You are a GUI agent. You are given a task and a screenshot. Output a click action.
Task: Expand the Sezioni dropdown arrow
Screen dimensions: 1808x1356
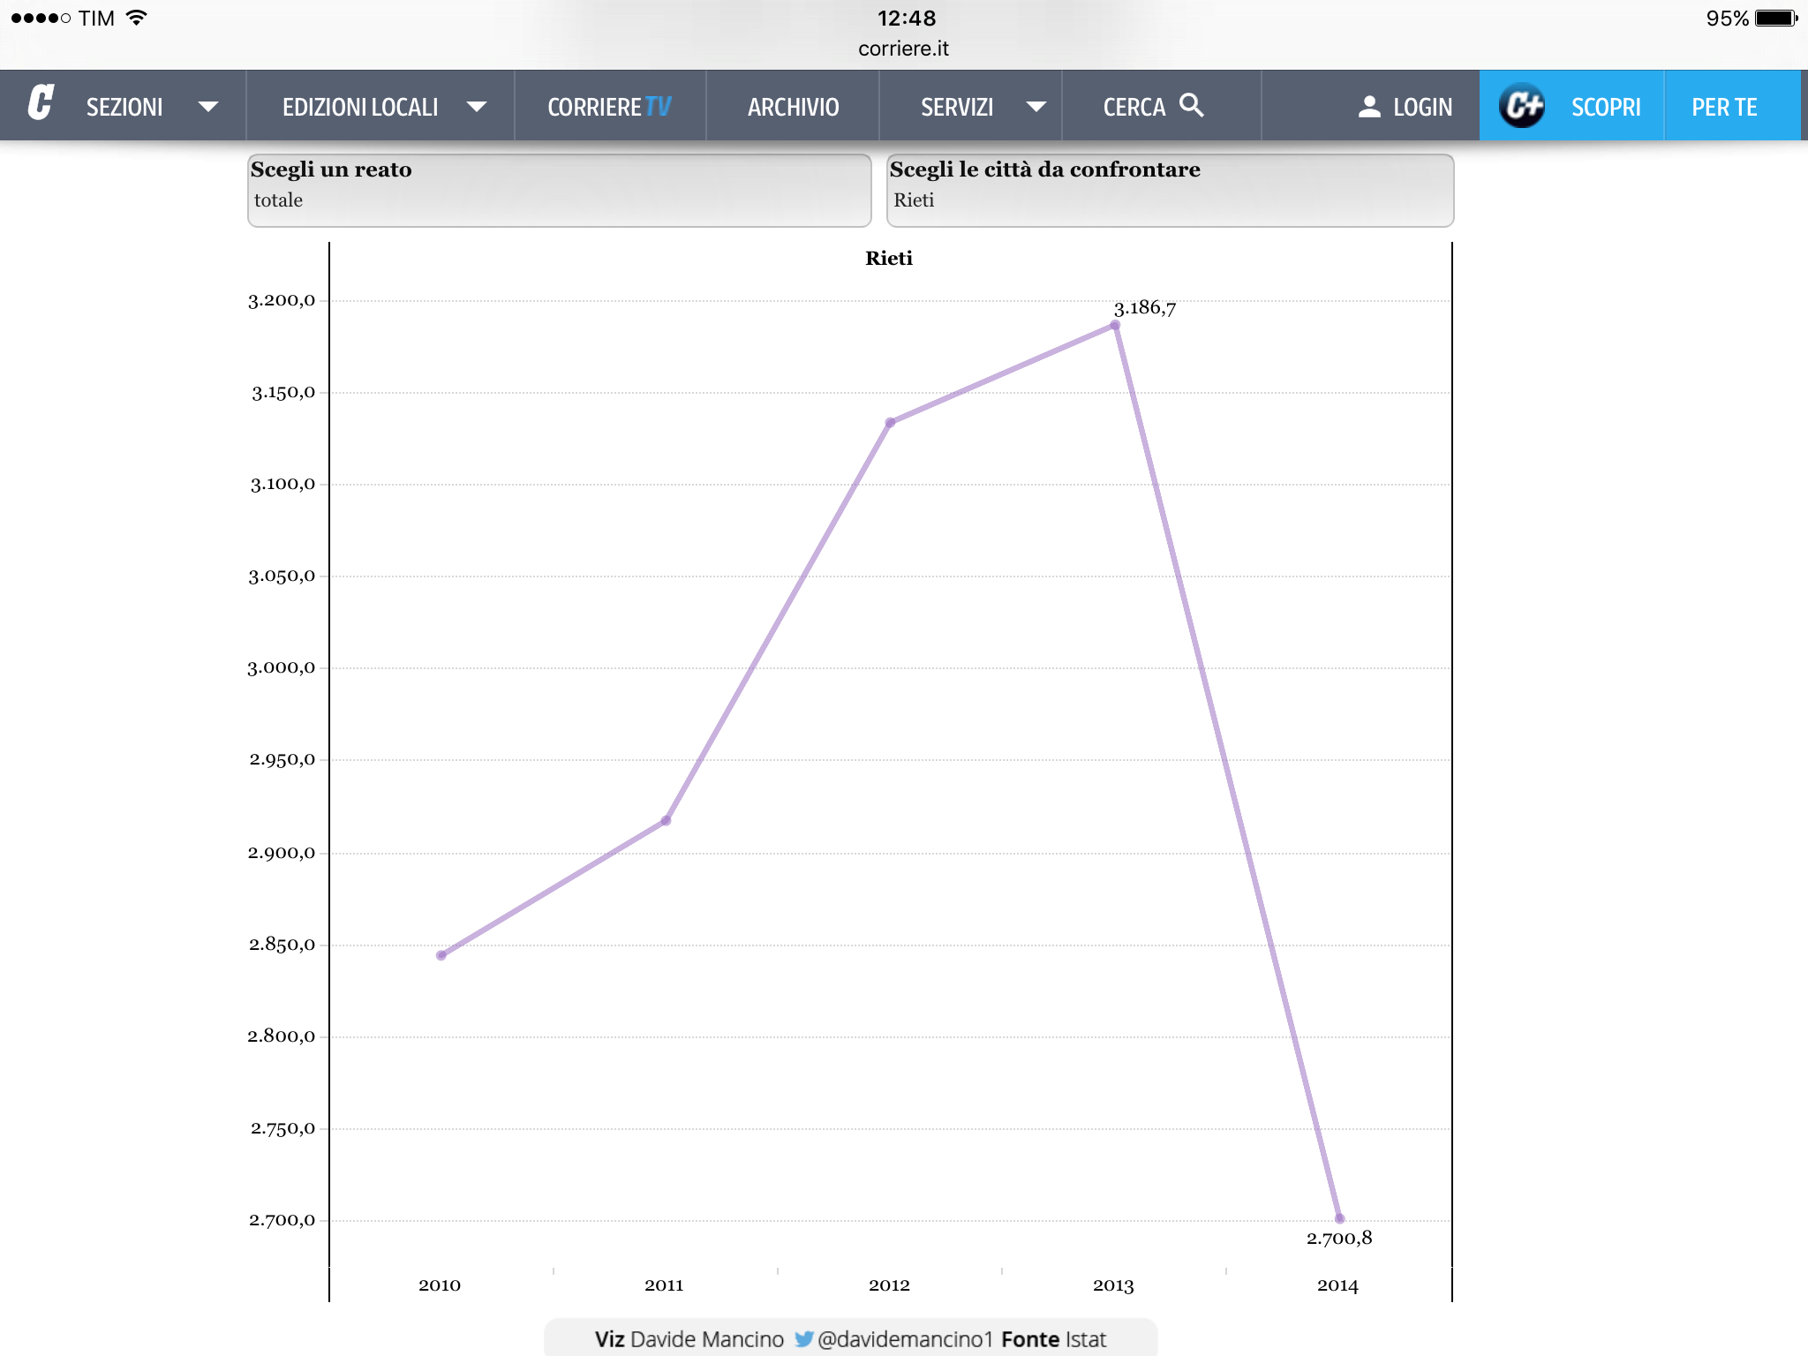pyautogui.click(x=208, y=107)
